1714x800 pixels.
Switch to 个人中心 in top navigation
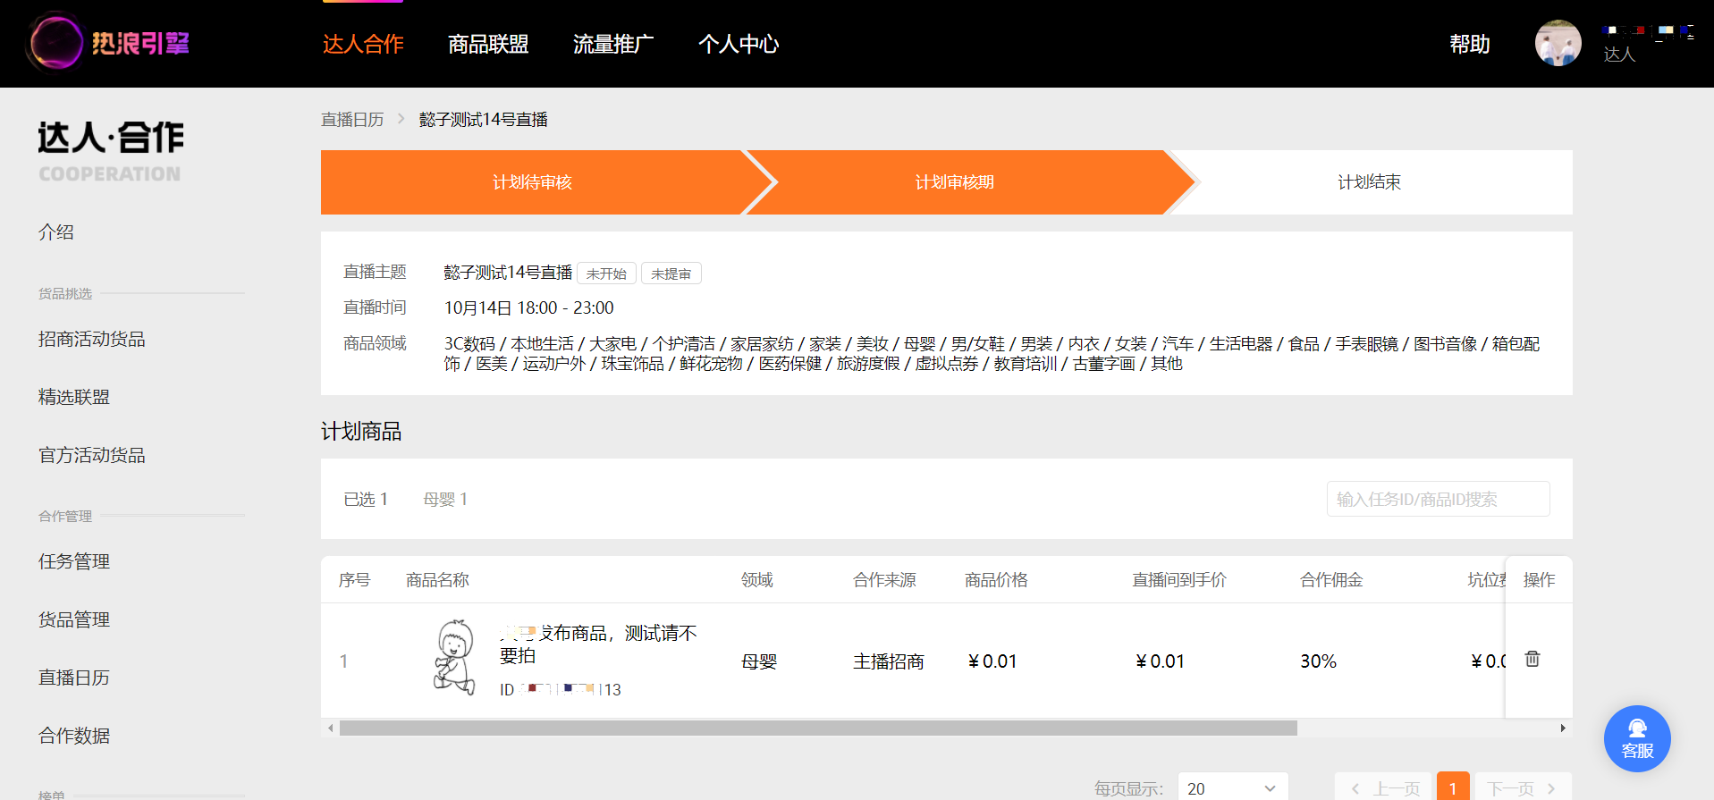pos(739,44)
